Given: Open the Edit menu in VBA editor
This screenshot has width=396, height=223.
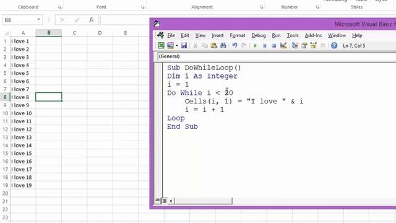Looking at the screenshot, I should 185,35.
